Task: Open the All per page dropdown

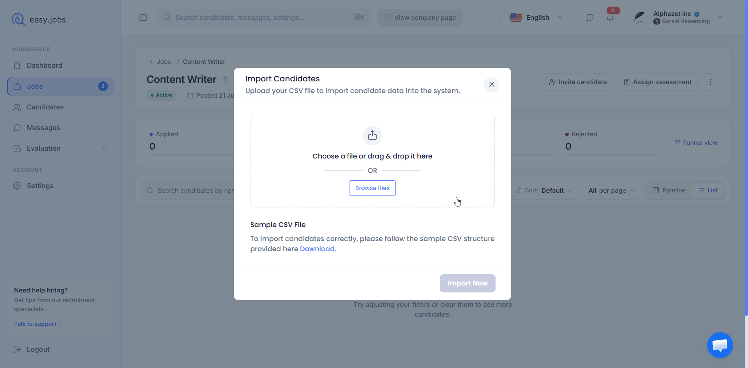Action: [612, 190]
